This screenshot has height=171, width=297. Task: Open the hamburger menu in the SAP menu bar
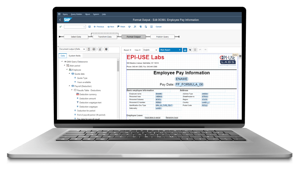click(x=59, y=14)
